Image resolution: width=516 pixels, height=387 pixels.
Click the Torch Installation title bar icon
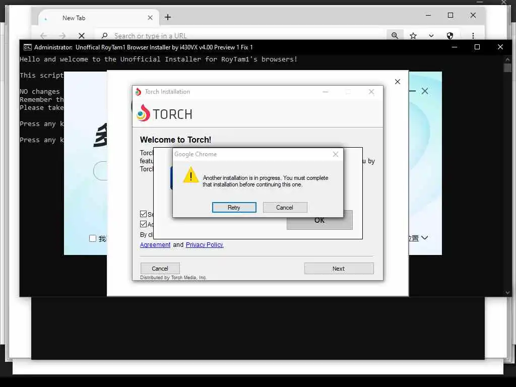pos(138,92)
